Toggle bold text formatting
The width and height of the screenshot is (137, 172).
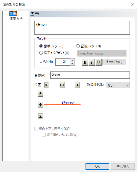click(85, 62)
